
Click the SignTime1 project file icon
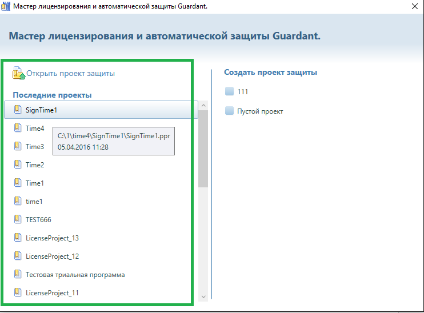point(18,110)
